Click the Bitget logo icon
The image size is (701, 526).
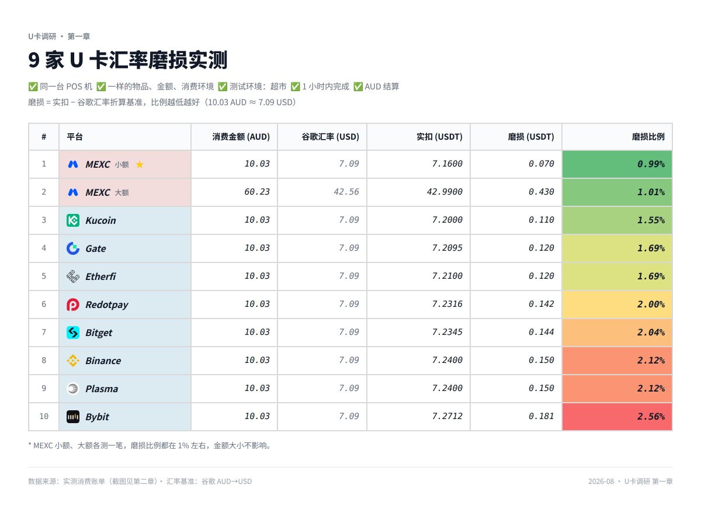coord(73,333)
